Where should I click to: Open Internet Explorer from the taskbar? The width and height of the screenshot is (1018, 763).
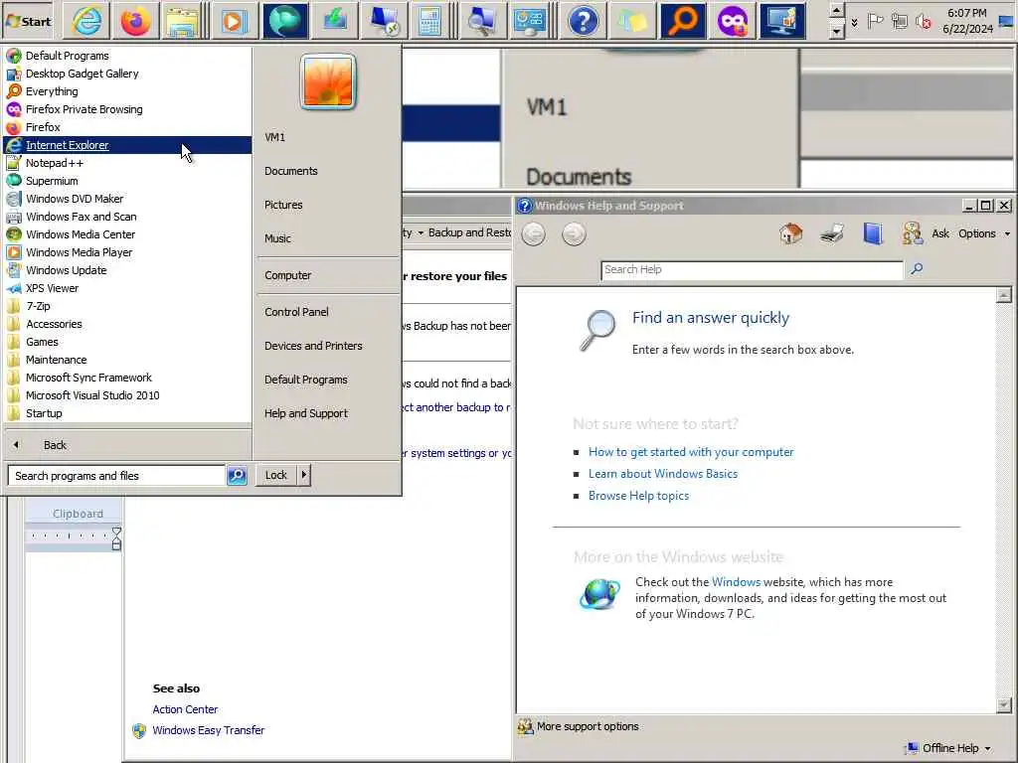coord(86,21)
